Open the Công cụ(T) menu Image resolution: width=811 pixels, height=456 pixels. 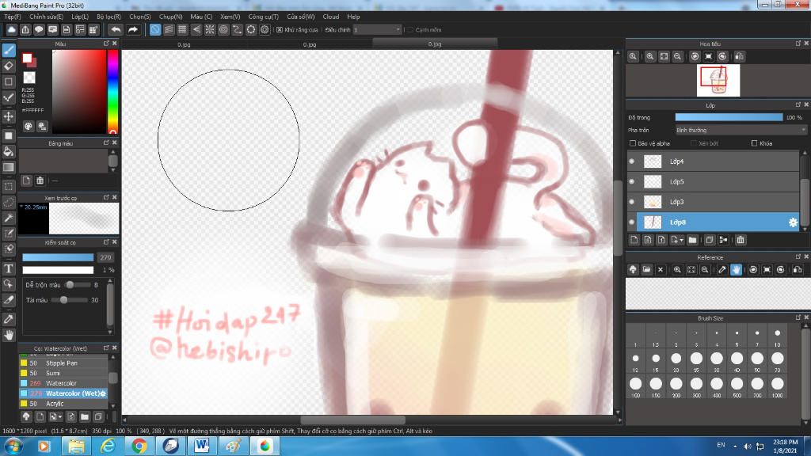coord(263,17)
